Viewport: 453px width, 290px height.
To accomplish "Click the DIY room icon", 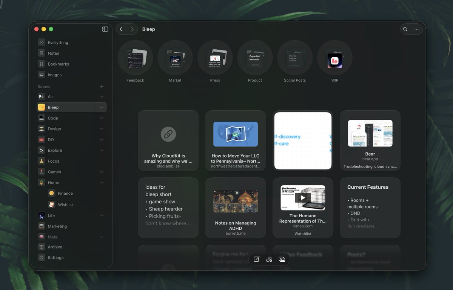I will tap(42, 139).
